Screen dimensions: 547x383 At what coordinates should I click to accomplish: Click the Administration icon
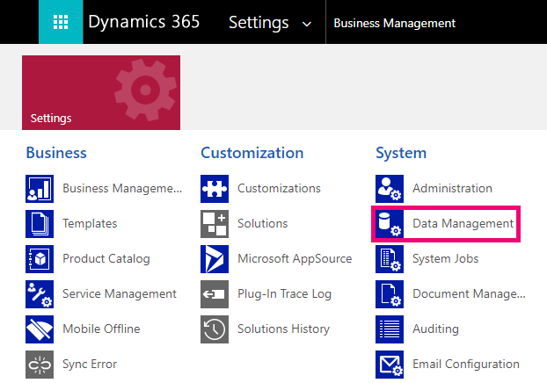tap(390, 189)
